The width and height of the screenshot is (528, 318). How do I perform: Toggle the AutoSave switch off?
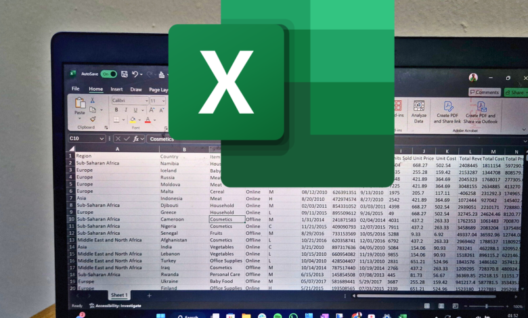tap(108, 74)
